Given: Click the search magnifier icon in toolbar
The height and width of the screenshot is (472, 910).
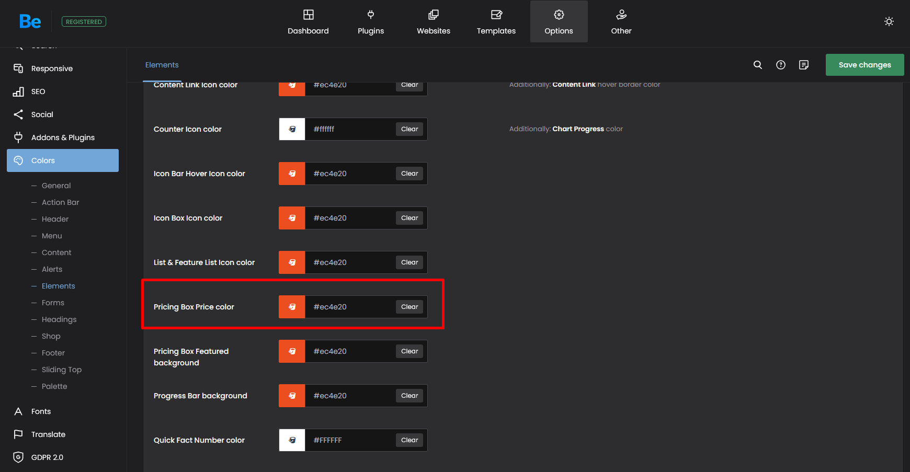Looking at the screenshot, I should coord(757,65).
